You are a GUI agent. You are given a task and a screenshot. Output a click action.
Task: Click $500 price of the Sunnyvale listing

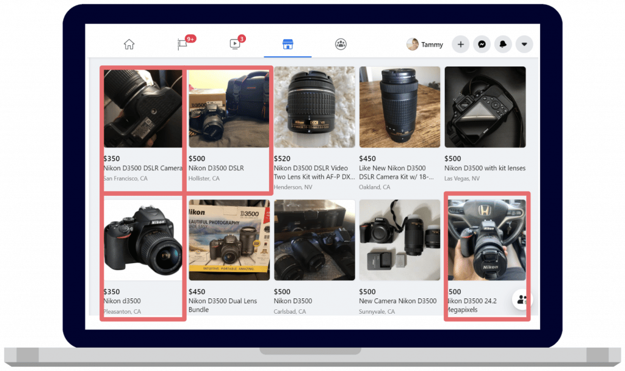pos(367,292)
